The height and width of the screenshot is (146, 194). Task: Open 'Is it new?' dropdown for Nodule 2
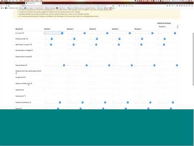(76, 33)
